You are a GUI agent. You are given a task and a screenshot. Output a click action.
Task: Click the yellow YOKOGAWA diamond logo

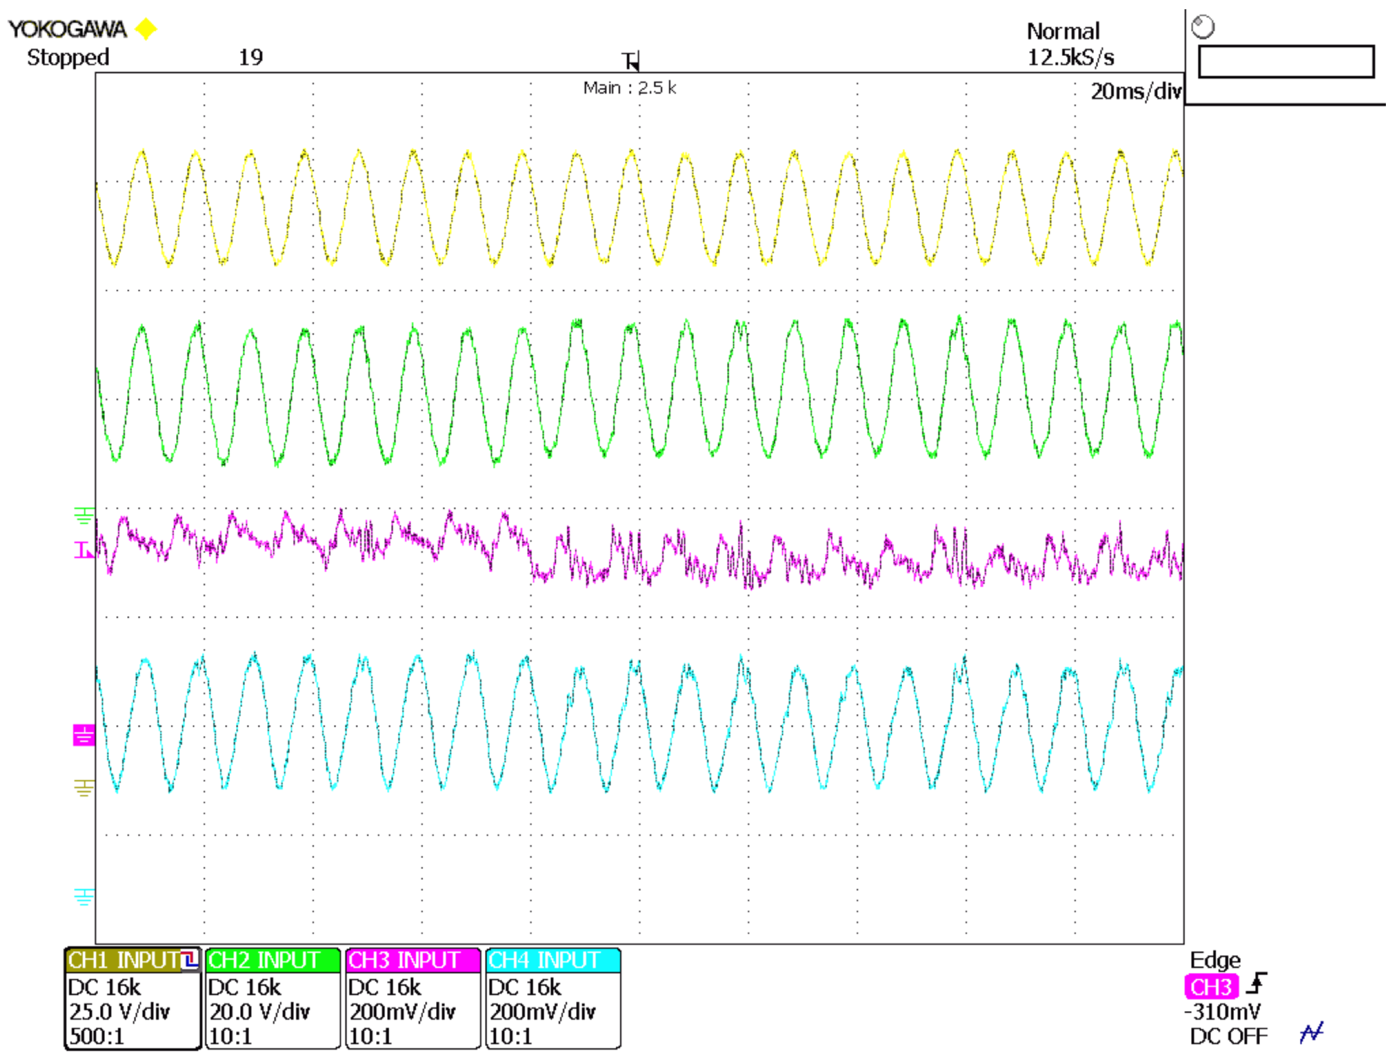147,29
